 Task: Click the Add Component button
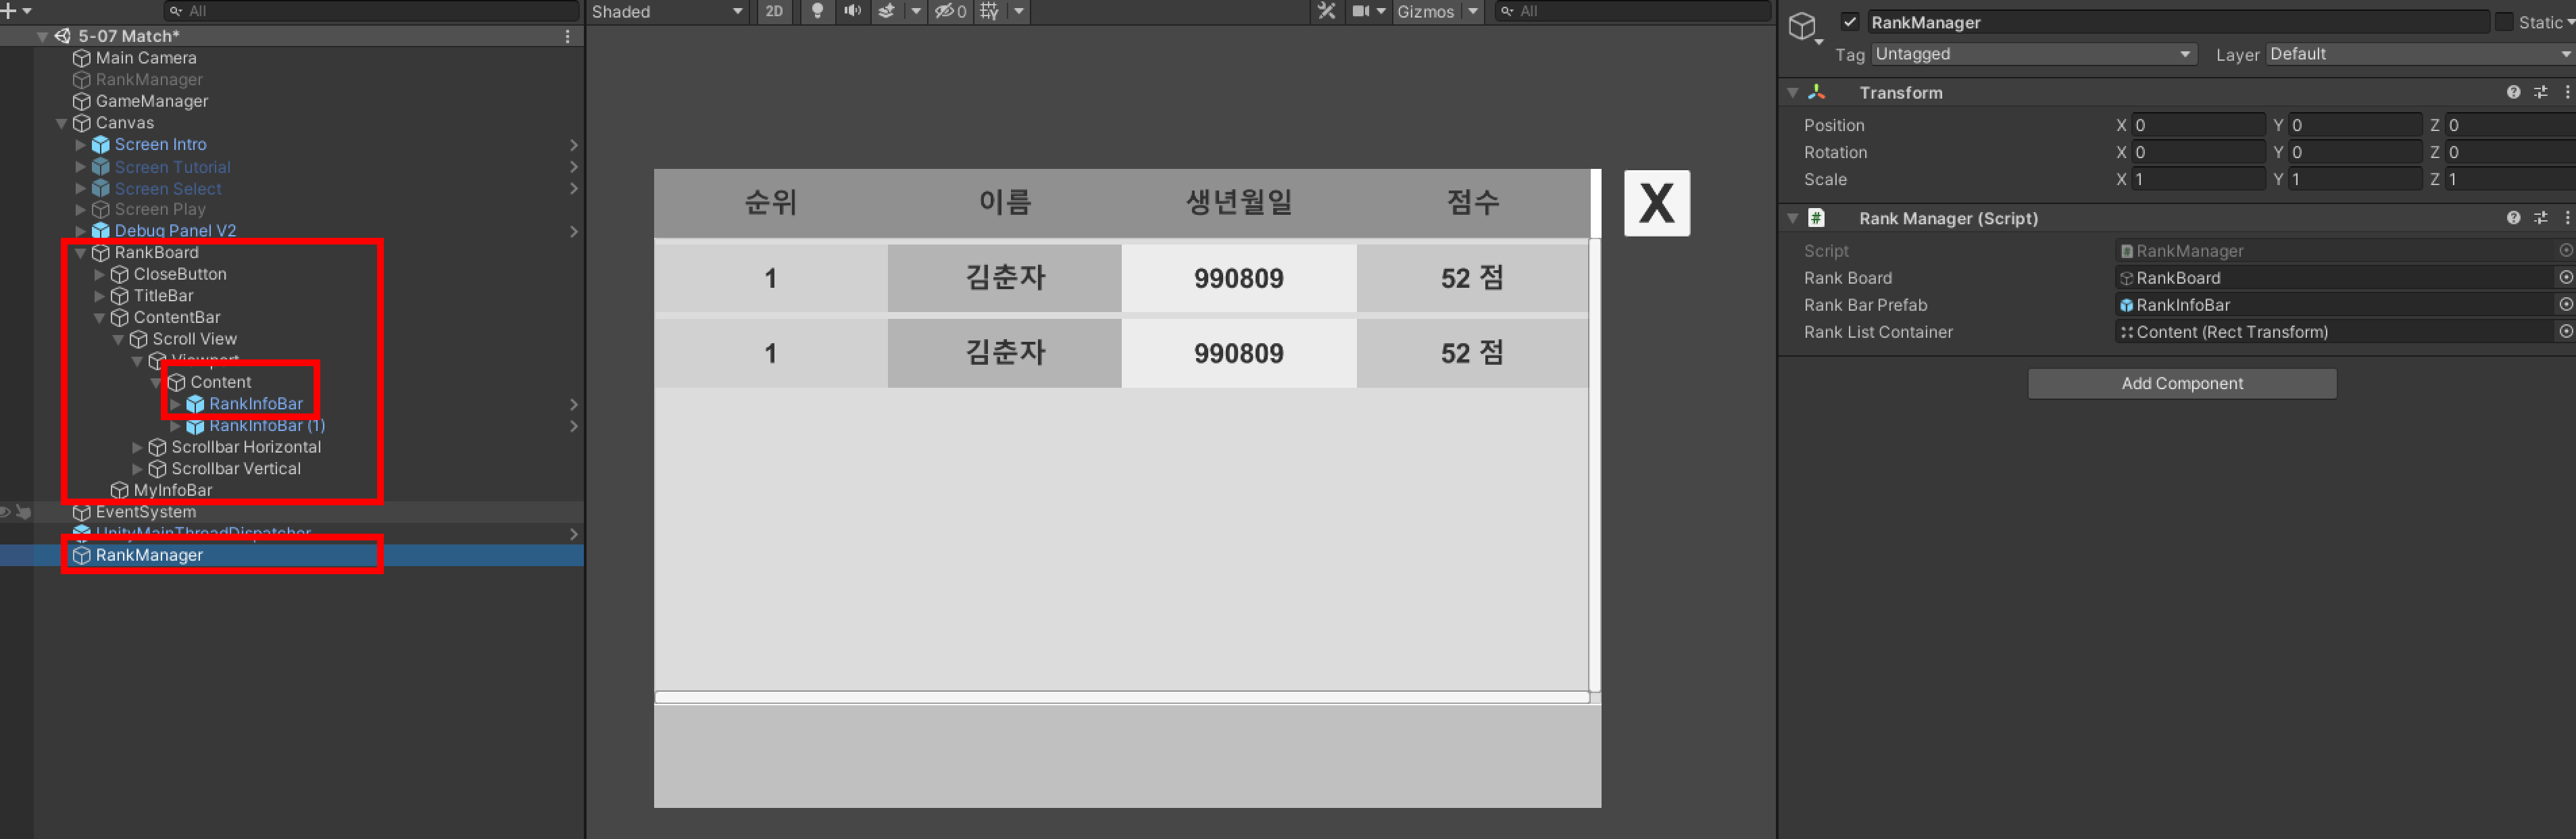(x=2181, y=383)
